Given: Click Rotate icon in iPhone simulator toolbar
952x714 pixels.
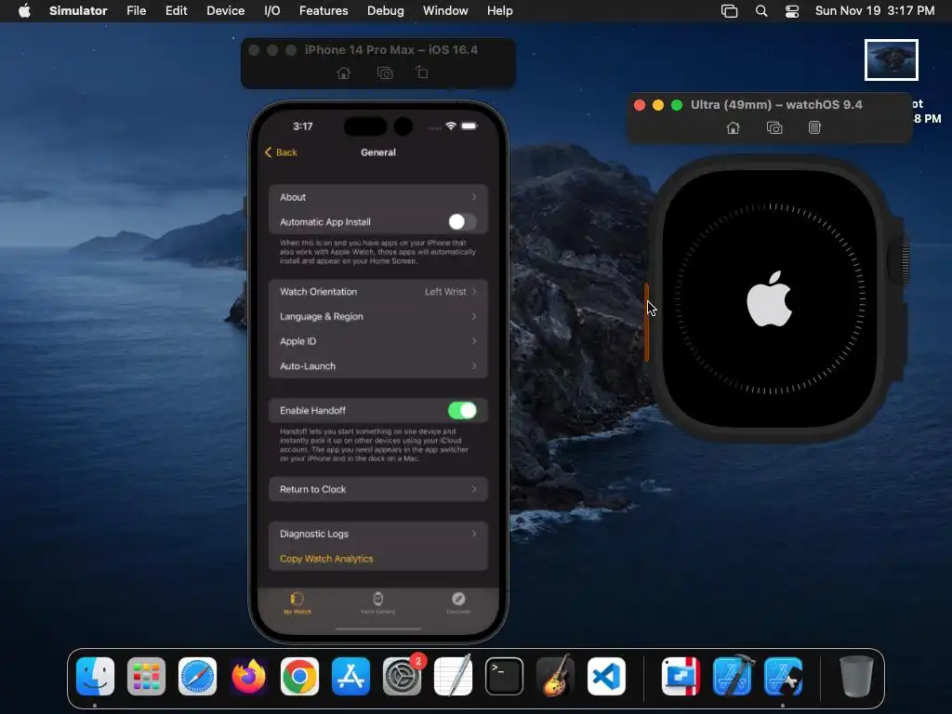Looking at the screenshot, I should click(x=422, y=73).
